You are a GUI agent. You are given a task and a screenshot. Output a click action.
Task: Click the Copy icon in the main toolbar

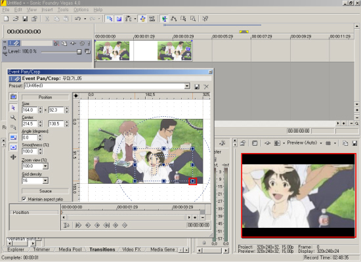pos(56,18)
